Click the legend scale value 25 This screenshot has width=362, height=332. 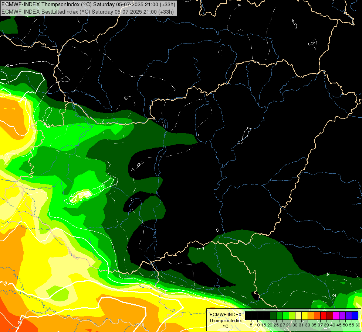pos(276,325)
